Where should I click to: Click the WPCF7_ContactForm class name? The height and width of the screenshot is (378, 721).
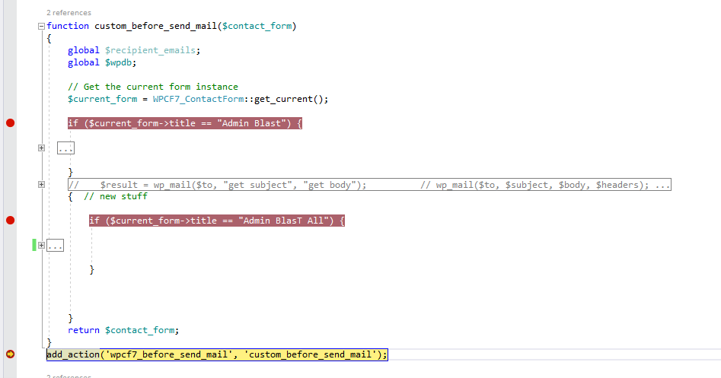pyautogui.click(x=198, y=99)
